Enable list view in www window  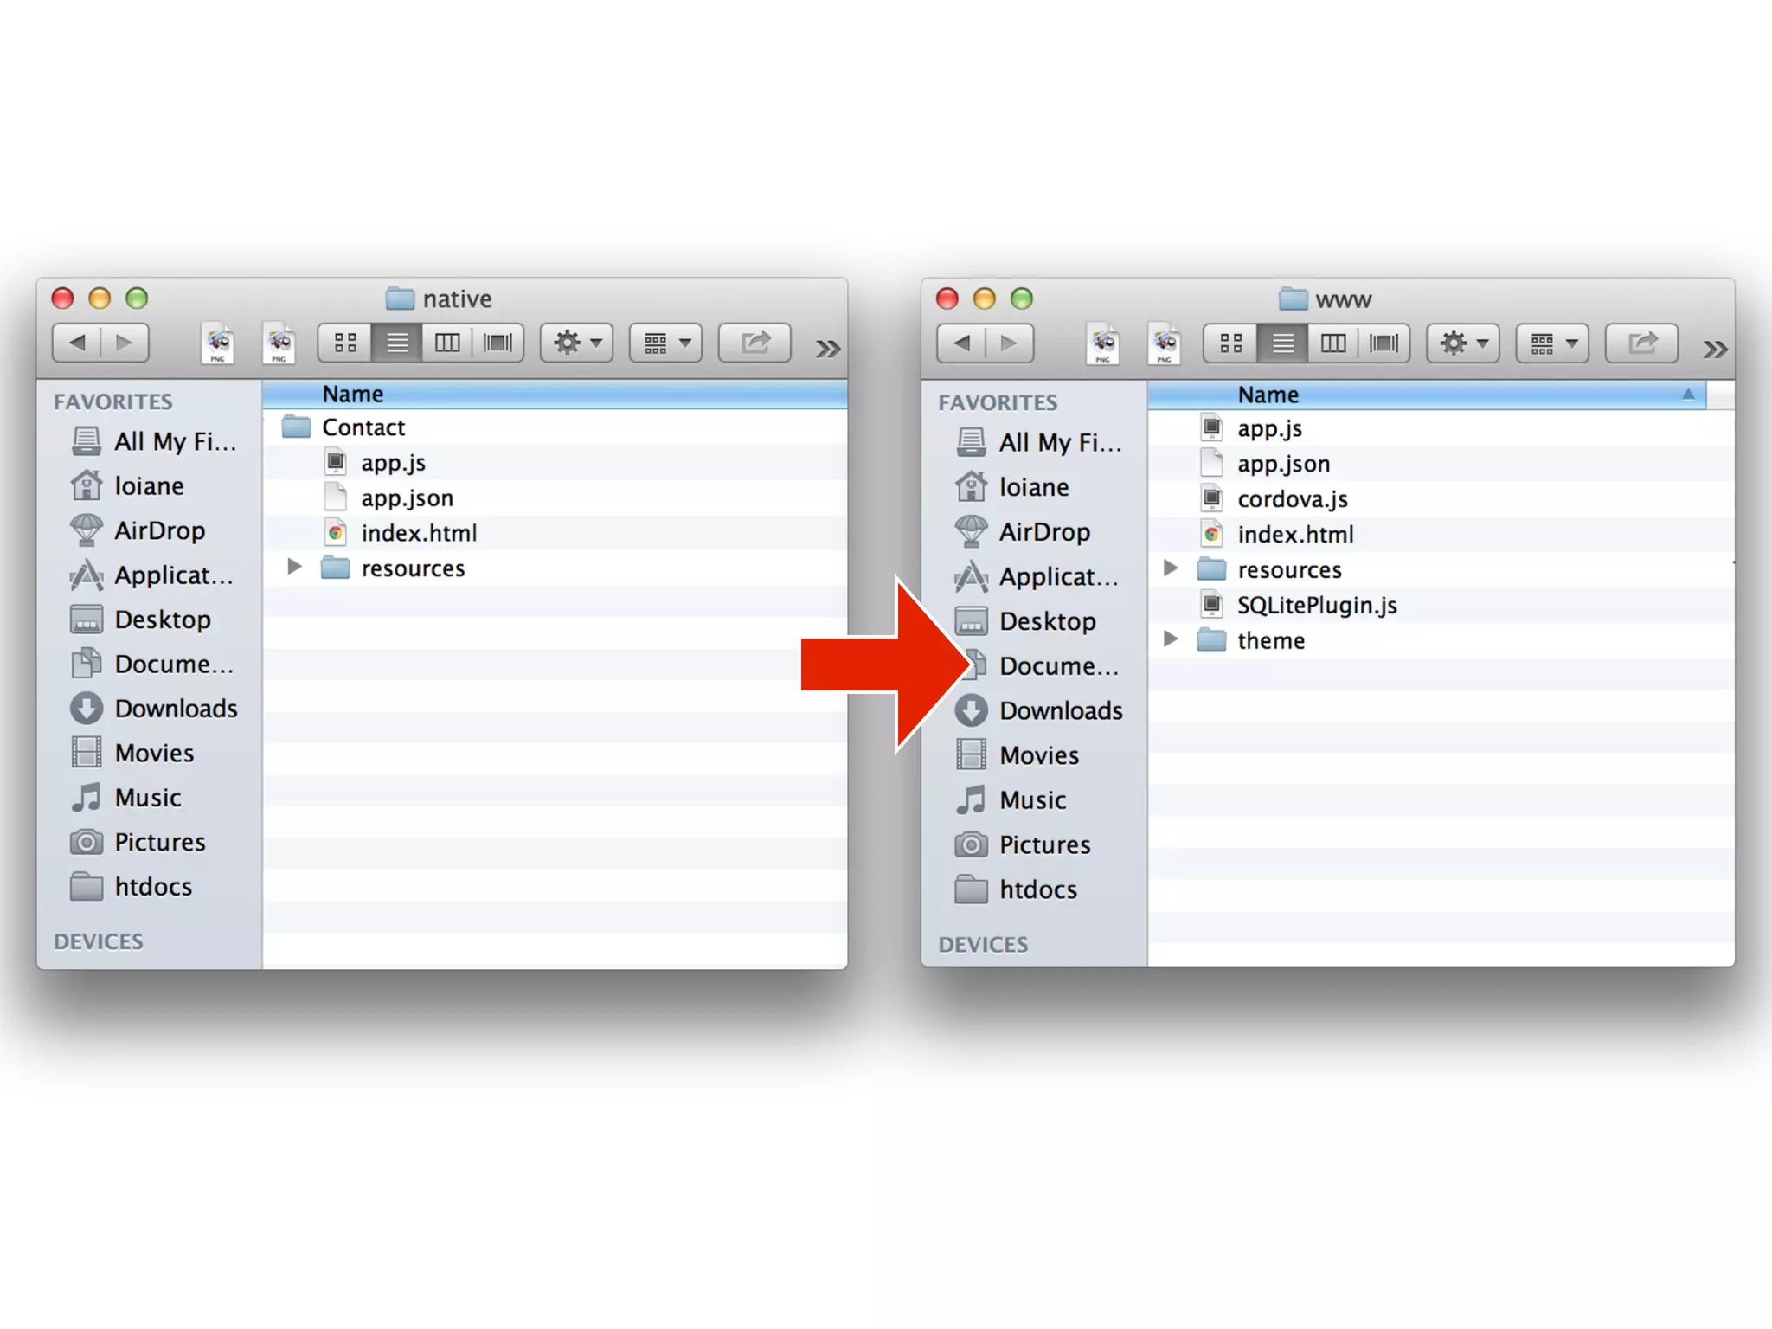tap(1282, 343)
